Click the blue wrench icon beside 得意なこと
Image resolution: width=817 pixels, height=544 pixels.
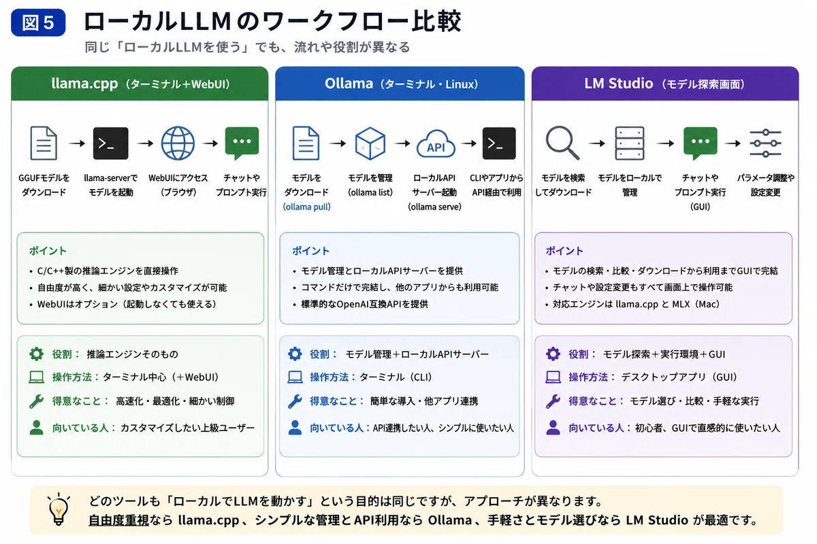click(x=295, y=401)
